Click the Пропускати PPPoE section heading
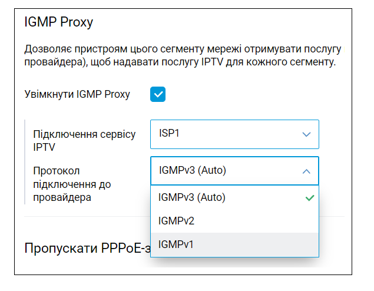 tap(87, 248)
